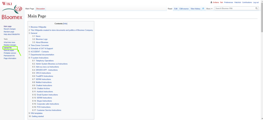Click Upload file in Tools
Image resolution: width=263 pixels, height=120 pixels.
tap(8, 48)
